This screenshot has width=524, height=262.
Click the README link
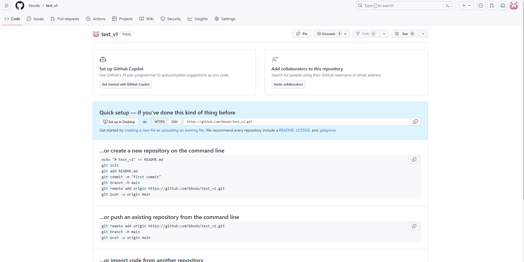[286, 130]
